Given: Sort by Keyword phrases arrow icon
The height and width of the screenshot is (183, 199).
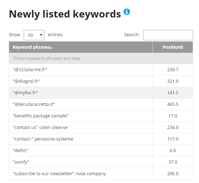Looking at the screenshot, I should point(51,48).
